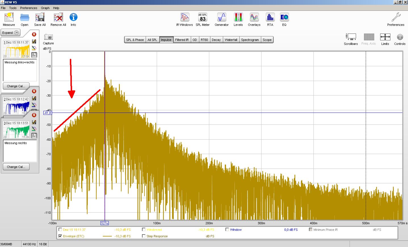The height and width of the screenshot is (247, 408).
Task: Click the 44100 Hz status bar entry
Action: (x=29, y=244)
